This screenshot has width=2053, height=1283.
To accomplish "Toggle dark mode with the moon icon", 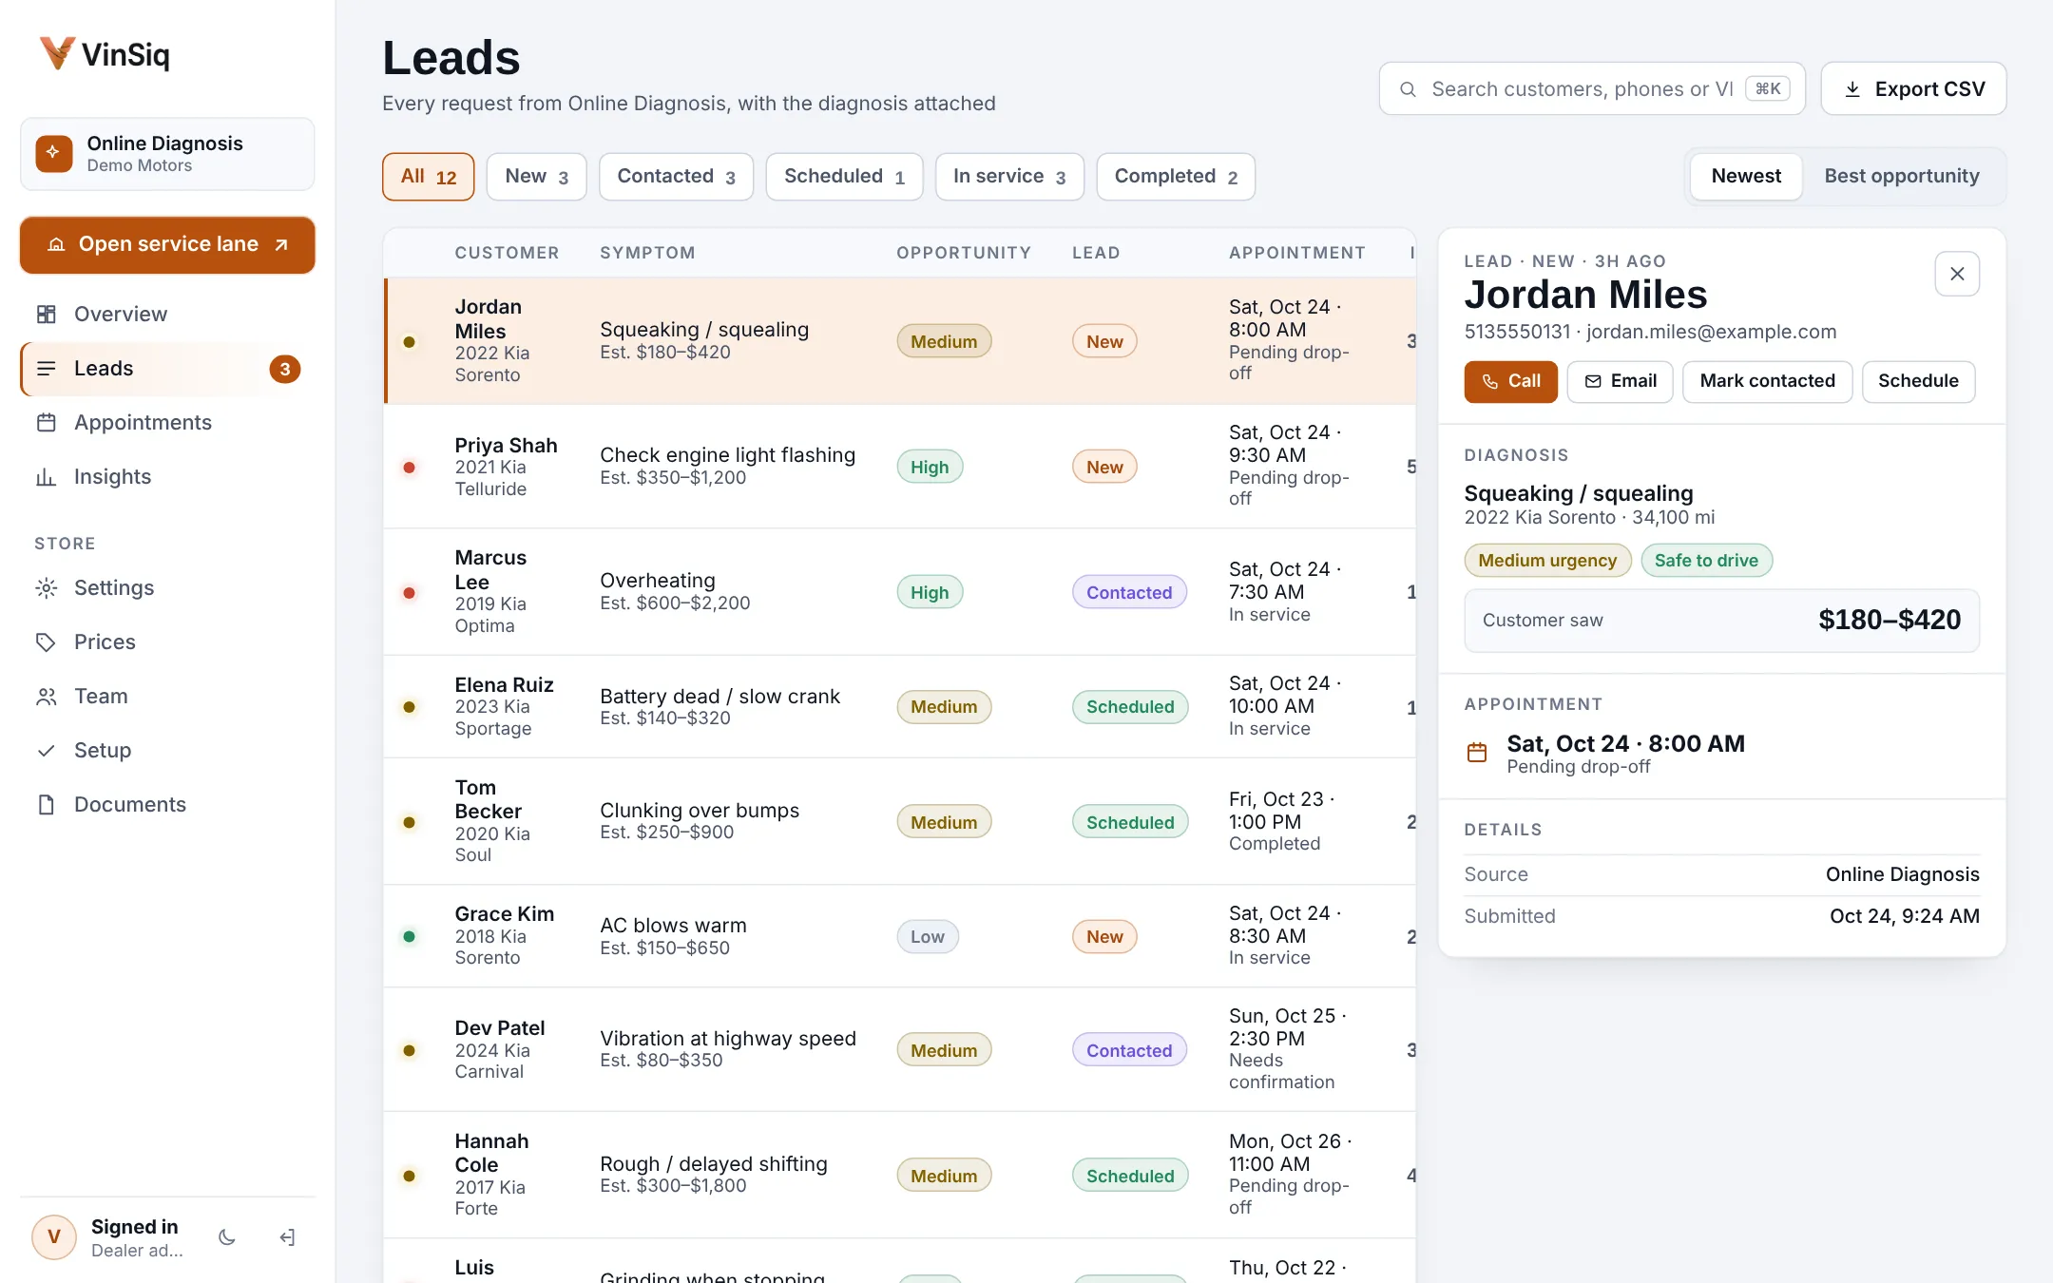I will coord(227,1237).
